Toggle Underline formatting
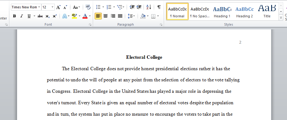 click(29, 16)
